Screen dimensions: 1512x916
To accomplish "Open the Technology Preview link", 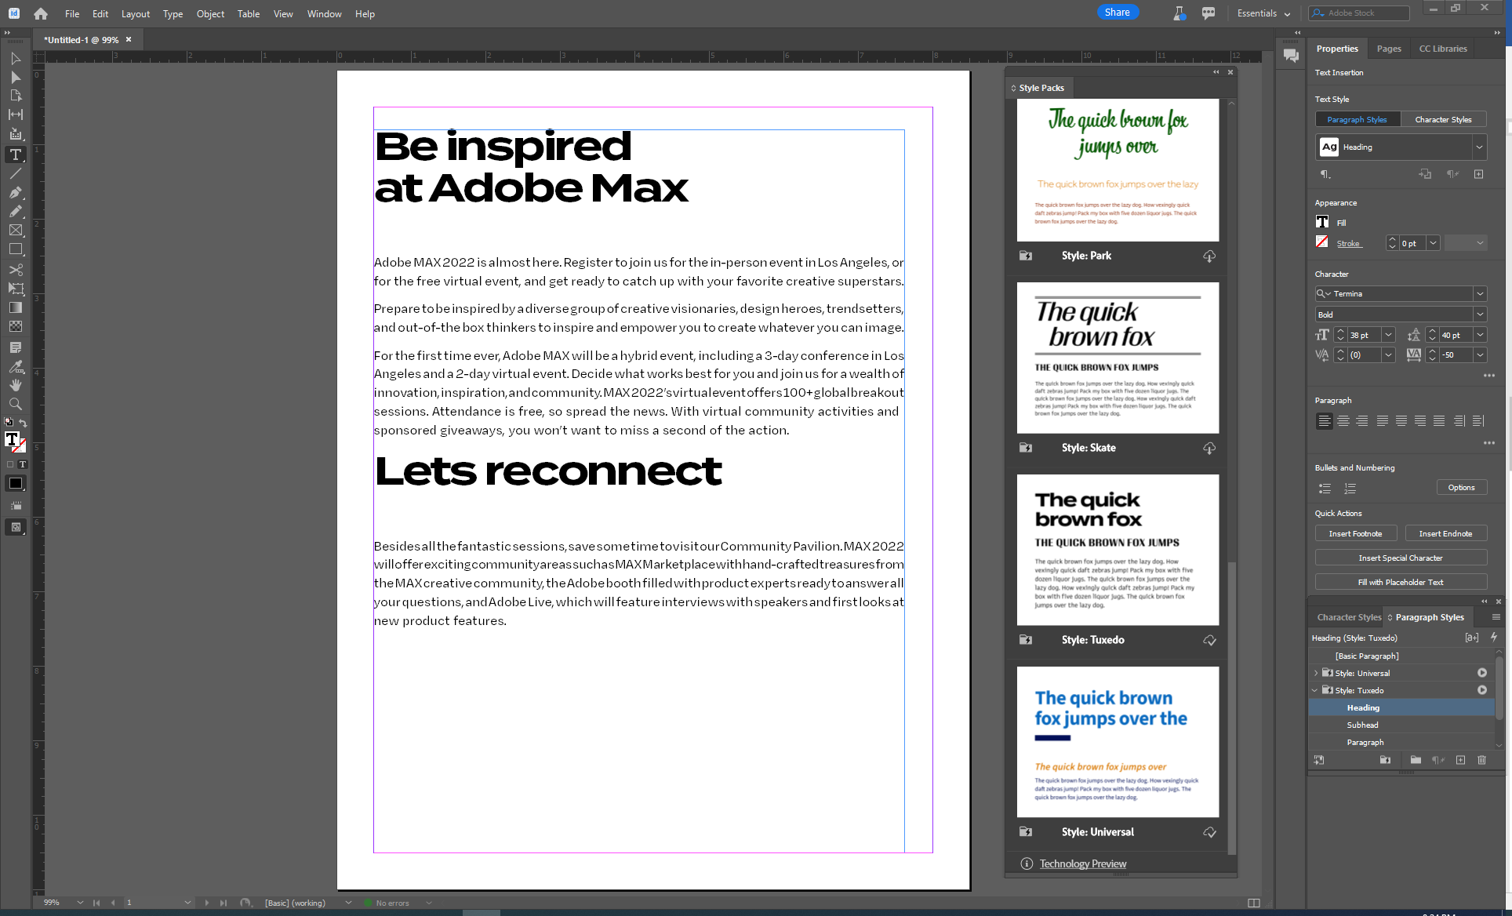I will click(1082, 863).
